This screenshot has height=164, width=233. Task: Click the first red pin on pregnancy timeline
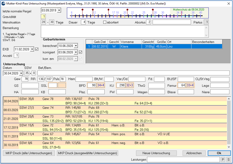[83, 10]
